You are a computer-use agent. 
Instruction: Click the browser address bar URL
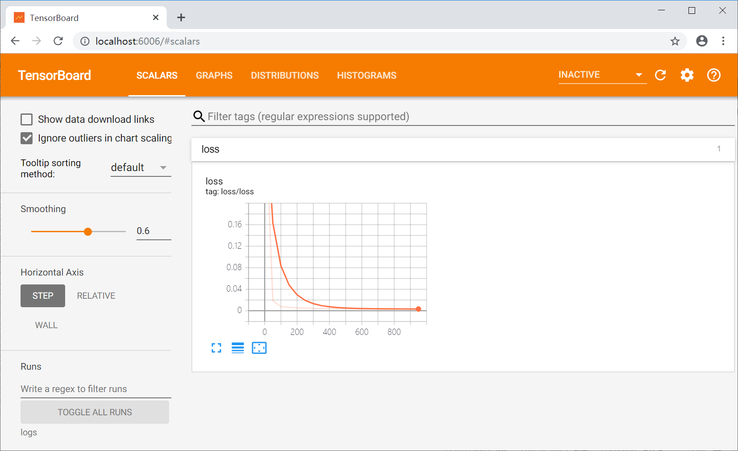pos(148,41)
